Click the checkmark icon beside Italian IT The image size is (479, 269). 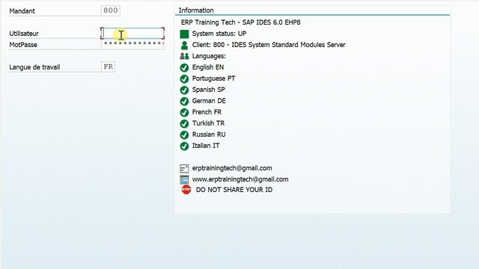[x=184, y=146]
